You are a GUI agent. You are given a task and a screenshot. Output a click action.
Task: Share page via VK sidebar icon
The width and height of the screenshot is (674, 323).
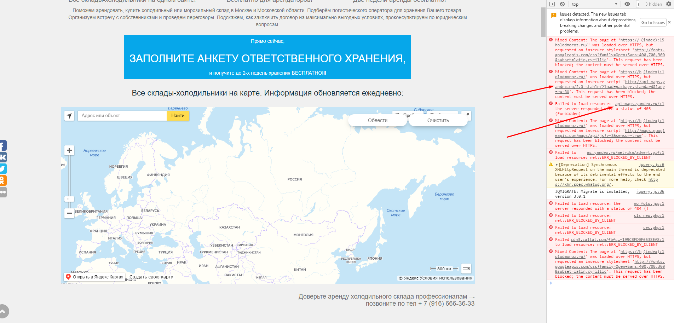tap(3, 157)
